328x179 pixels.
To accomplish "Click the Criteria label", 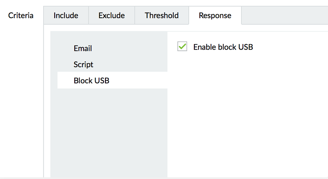I will click(21, 16).
